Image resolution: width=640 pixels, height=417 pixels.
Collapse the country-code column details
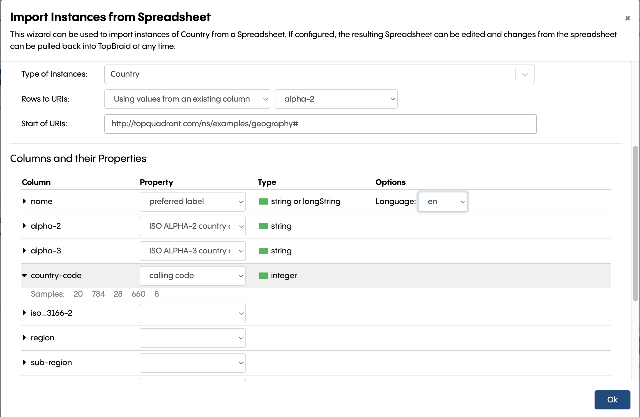point(24,276)
